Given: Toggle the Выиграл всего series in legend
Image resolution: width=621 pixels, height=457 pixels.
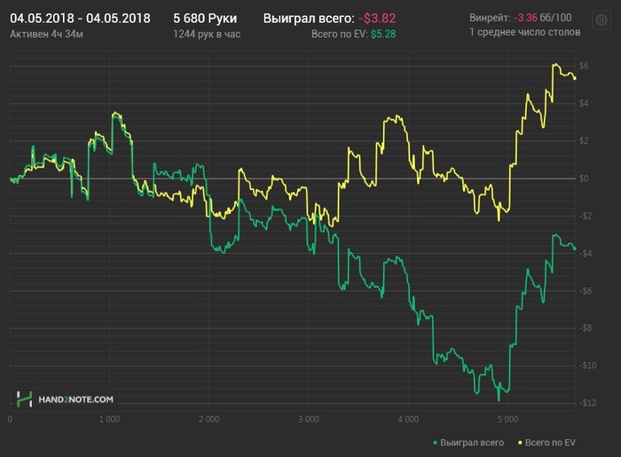Looking at the screenshot, I should click(x=472, y=441).
